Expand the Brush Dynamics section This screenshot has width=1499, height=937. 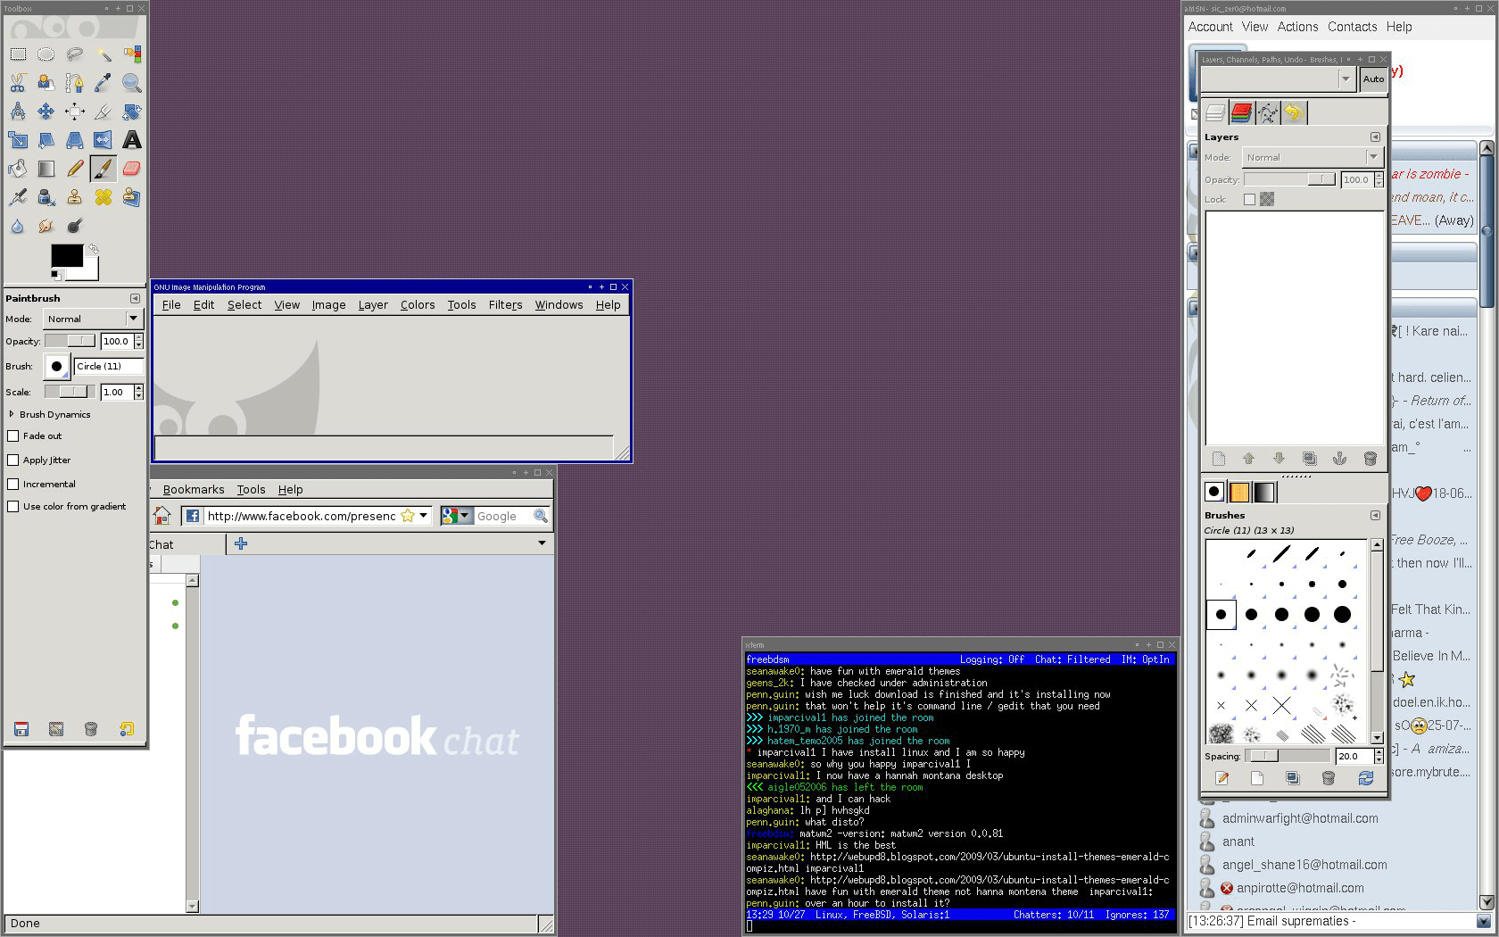12,414
